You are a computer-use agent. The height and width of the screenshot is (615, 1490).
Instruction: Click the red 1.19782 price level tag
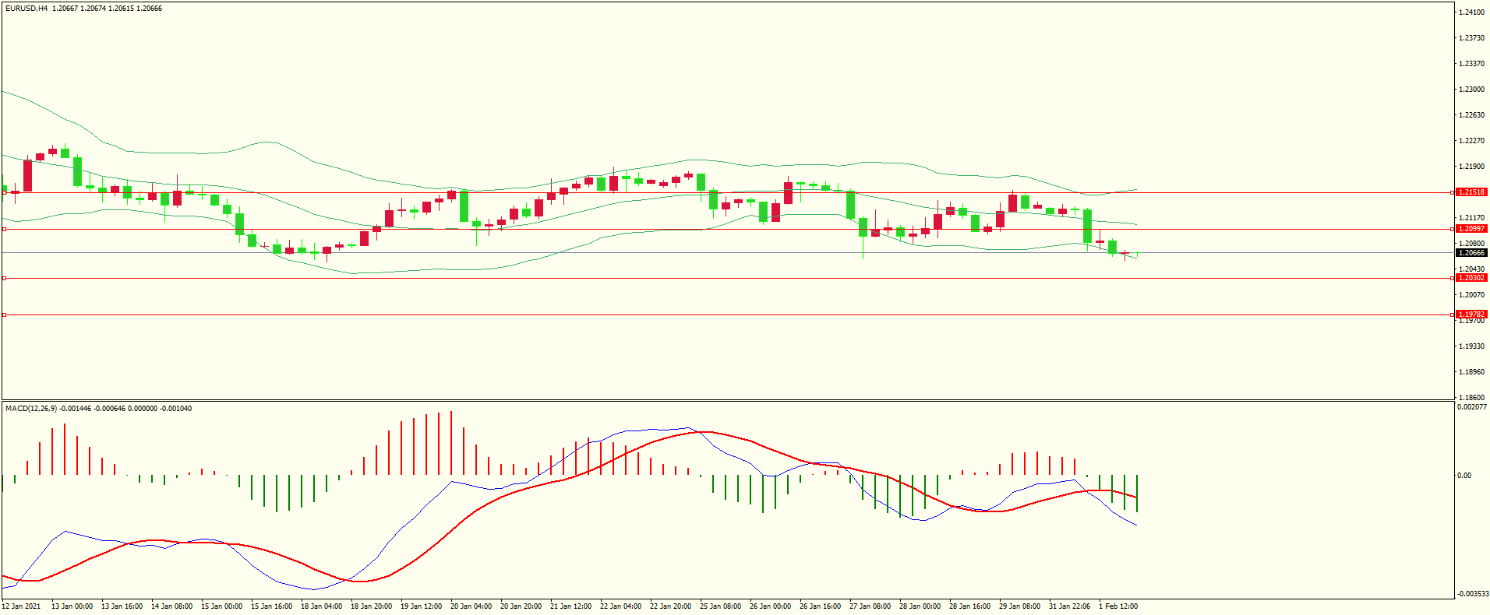[1471, 315]
